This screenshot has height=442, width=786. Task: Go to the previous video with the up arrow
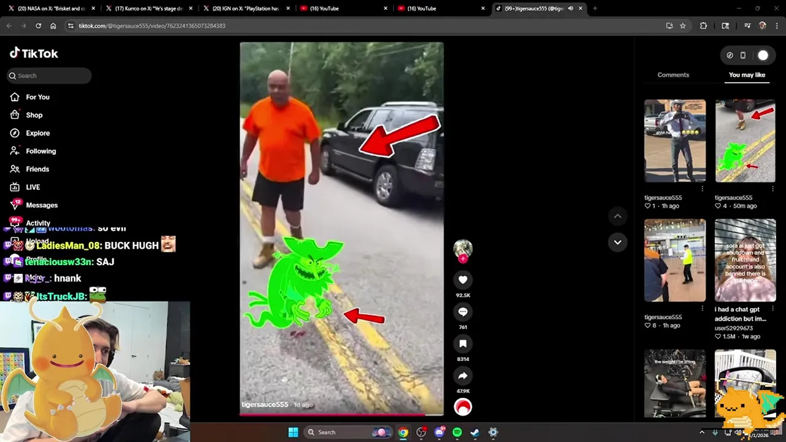tap(618, 216)
